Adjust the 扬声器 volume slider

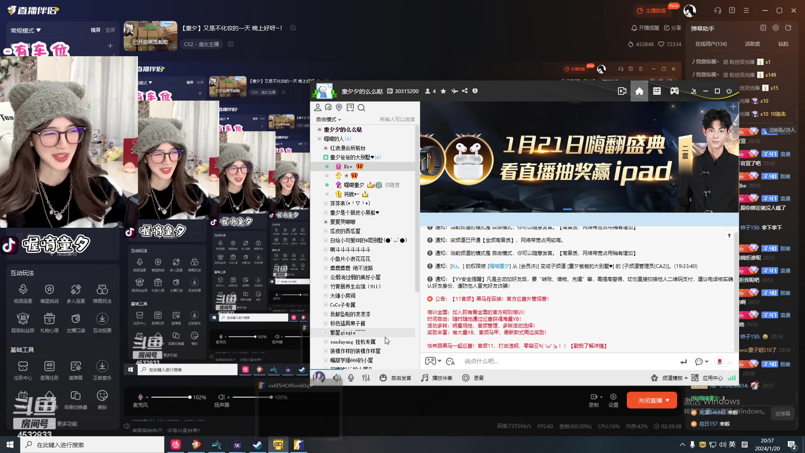(252, 397)
